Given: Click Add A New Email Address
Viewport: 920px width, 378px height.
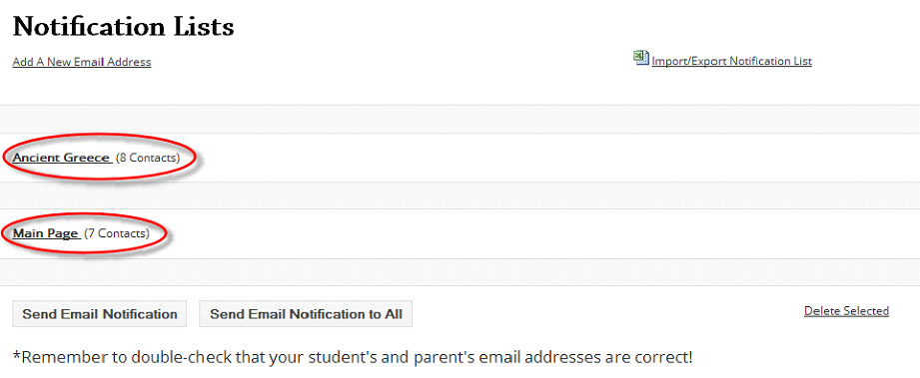Looking at the screenshot, I should pyautogui.click(x=82, y=62).
